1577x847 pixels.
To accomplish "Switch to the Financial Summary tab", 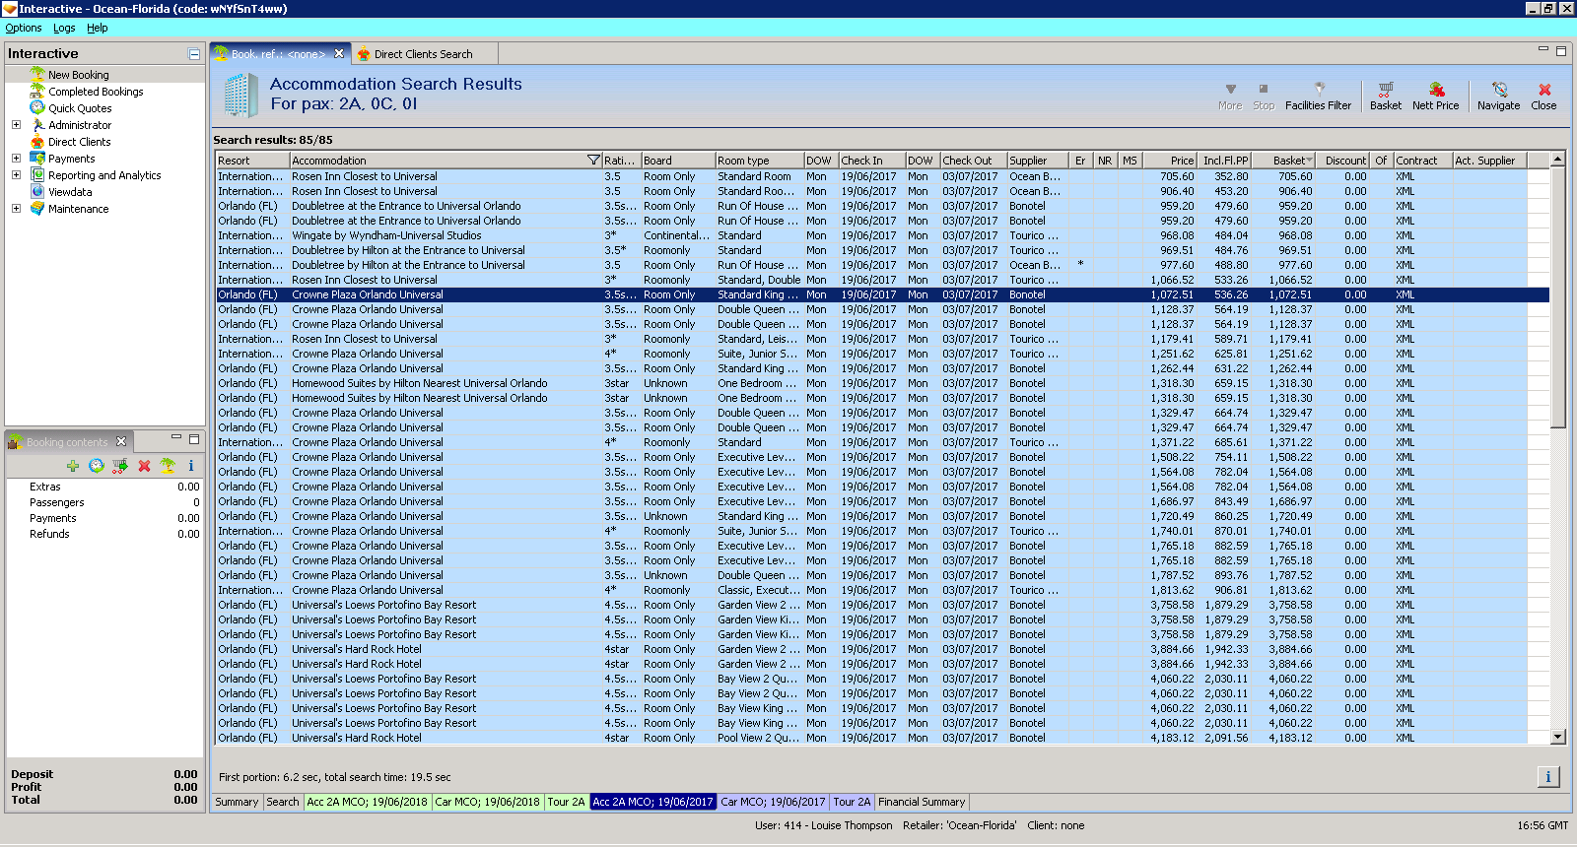I will pos(921,802).
